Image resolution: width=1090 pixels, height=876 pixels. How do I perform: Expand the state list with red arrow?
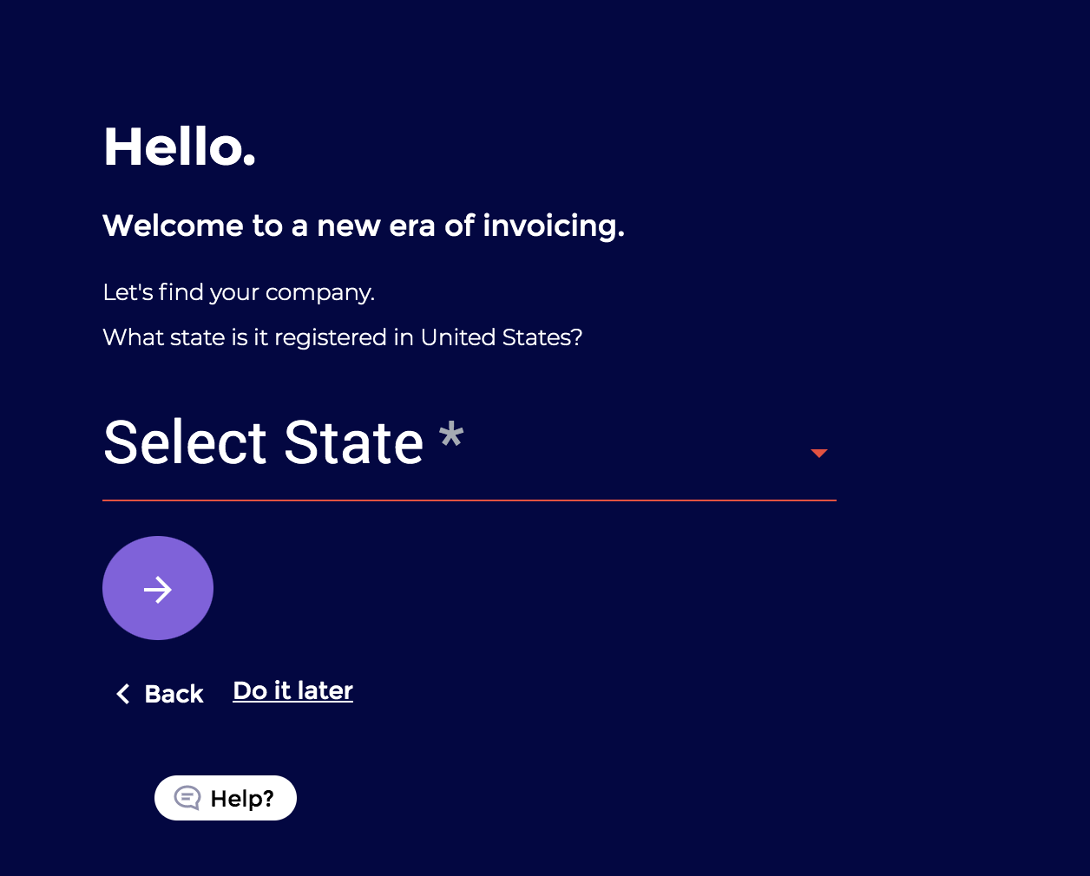[x=818, y=453]
